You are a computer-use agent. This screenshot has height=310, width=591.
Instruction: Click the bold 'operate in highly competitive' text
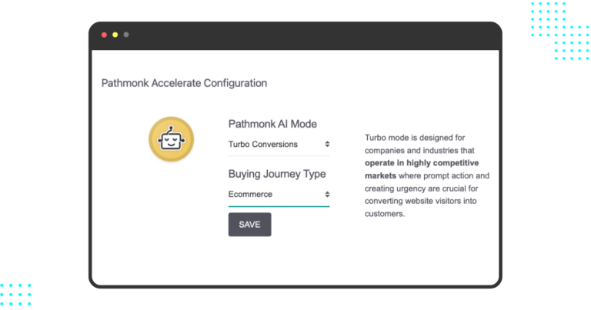[422, 163]
